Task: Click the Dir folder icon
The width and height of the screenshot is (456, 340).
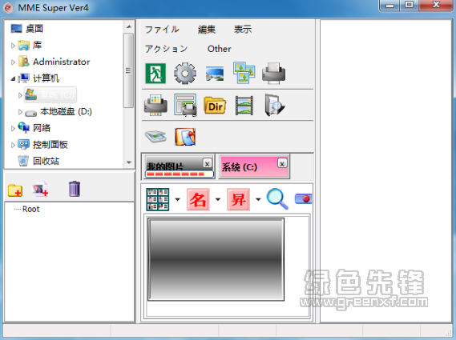Action: tap(215, 106)
